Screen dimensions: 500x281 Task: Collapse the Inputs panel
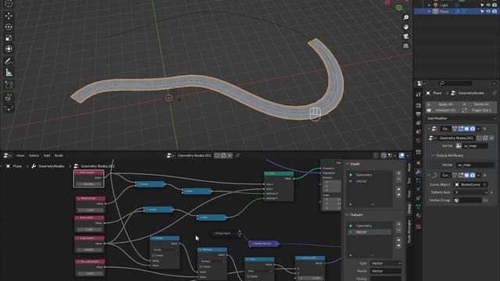pos(348,164)
